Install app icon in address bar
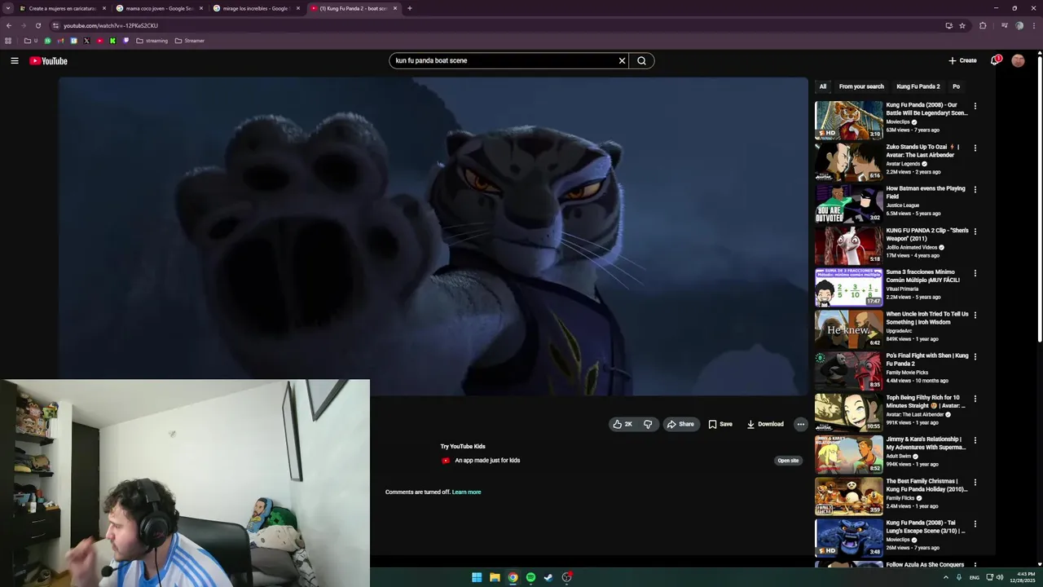Image resolution: width=1043 pixels, height=587 pixels. pos(948,25)
